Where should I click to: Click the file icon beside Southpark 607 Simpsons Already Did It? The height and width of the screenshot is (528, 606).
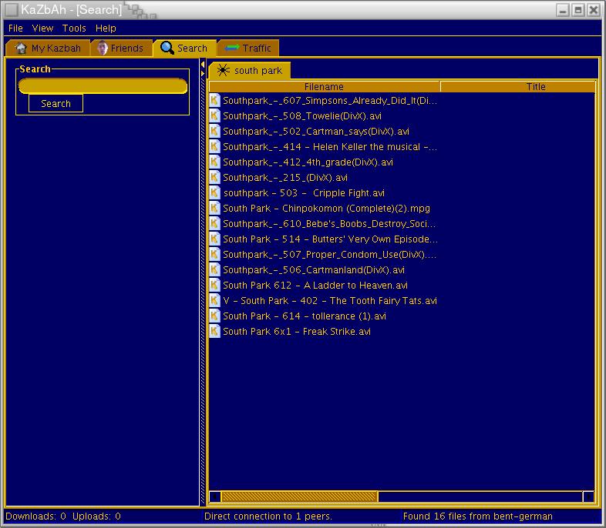pos(214,101)
